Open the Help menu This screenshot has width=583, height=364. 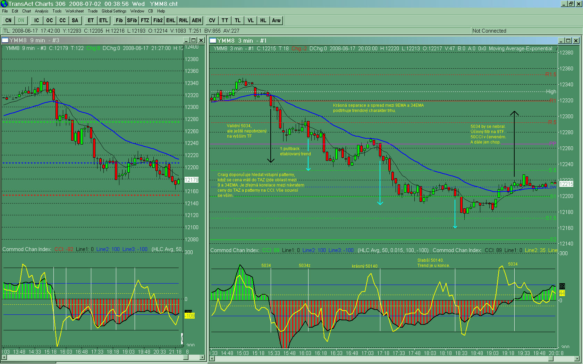161,11
